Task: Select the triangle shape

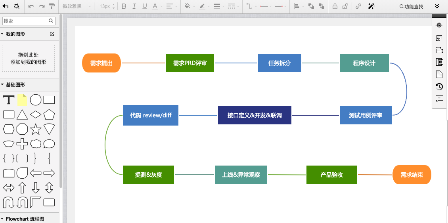Action: point(22,114)
